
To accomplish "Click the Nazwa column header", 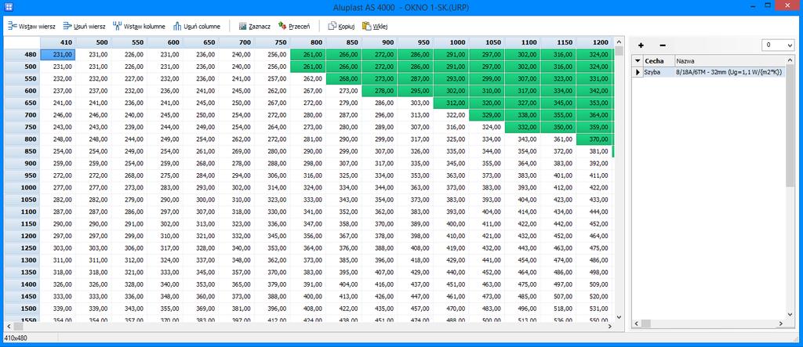I will (x=731, y=60).
